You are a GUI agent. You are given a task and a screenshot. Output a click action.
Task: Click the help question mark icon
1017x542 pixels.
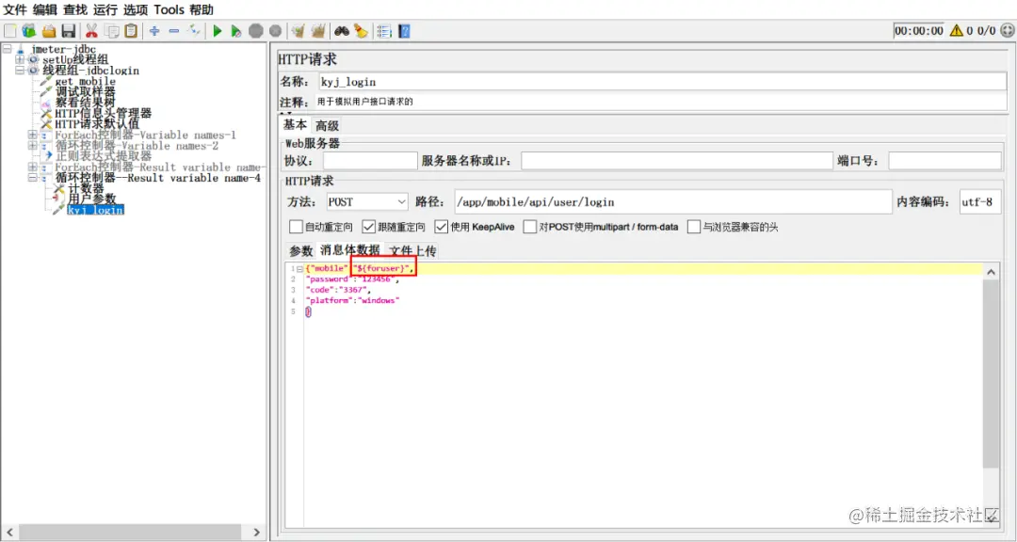click(x=404, y=30)
